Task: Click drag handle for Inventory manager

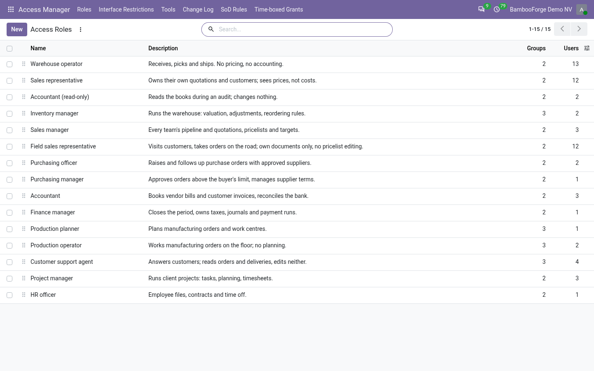Action: coord(24,113)
